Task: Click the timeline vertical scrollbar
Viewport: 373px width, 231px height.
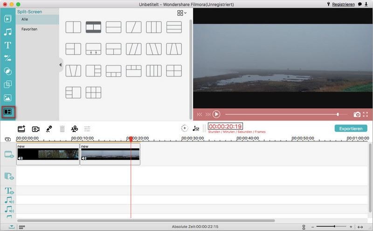Action: [x=370, y=177]
